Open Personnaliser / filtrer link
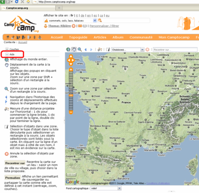Viewport: 199px width, 193px height. click(x=104, y=26)
